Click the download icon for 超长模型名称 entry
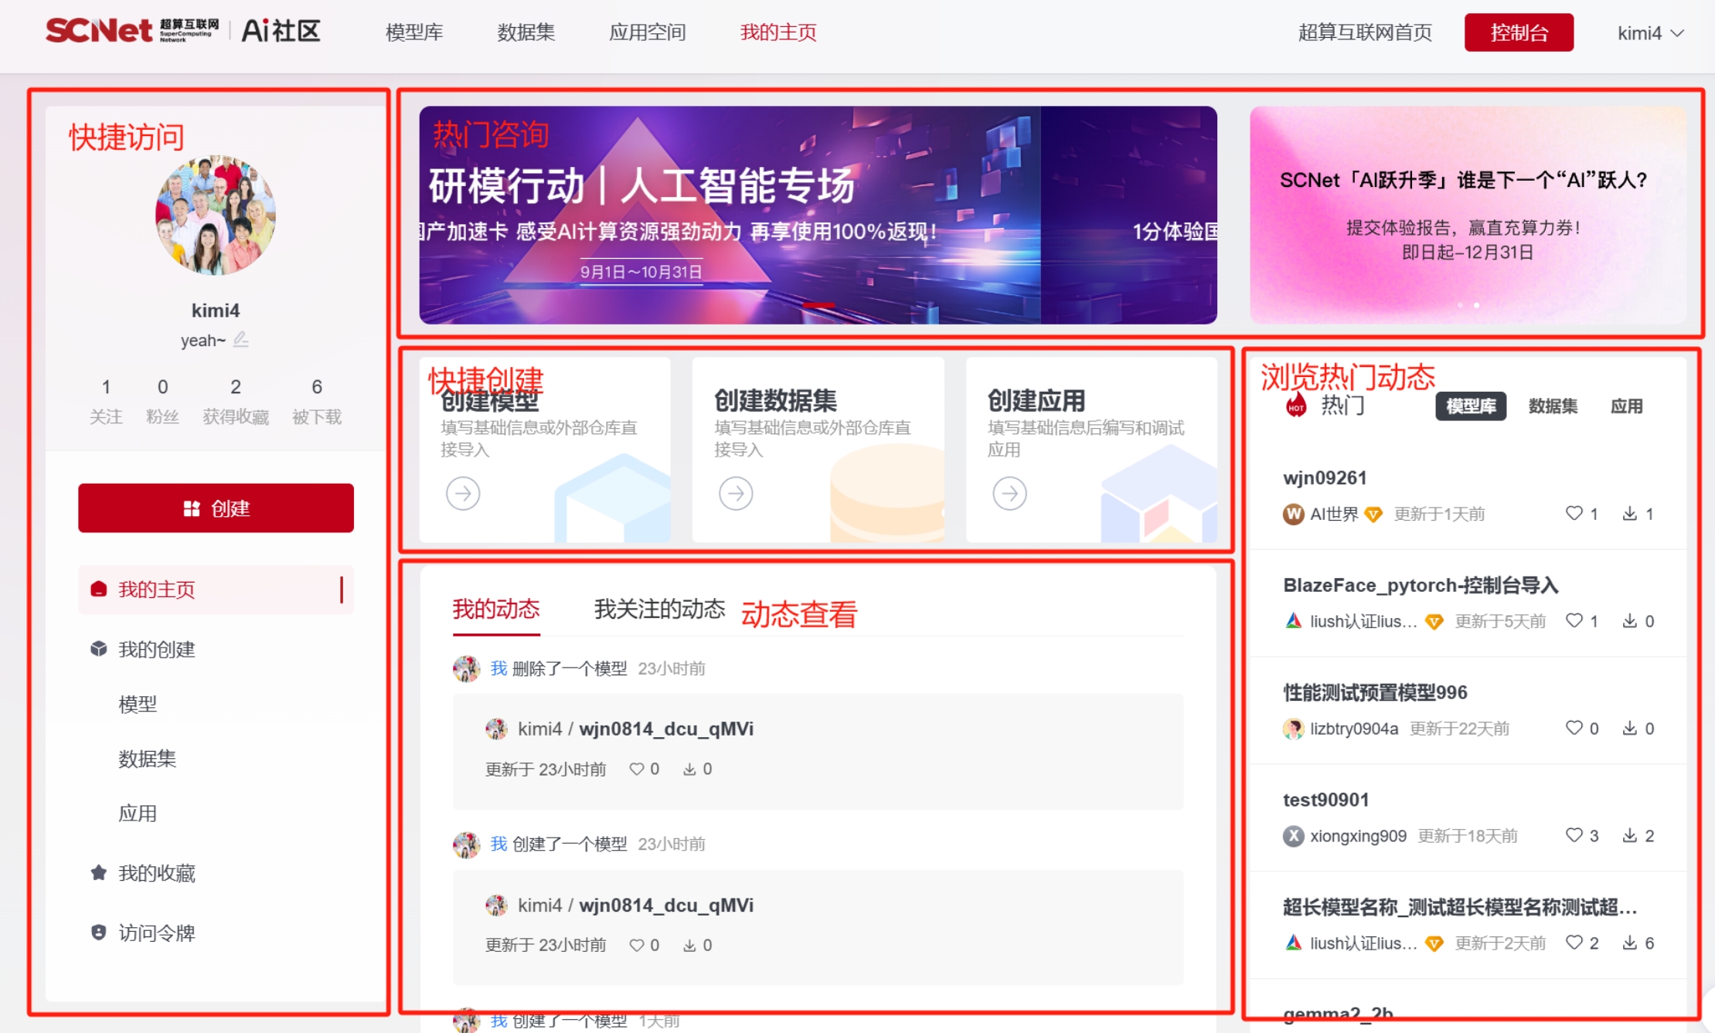Image resolution: width=1715 pixels, height=1033 pixels. click(1629, 943)
